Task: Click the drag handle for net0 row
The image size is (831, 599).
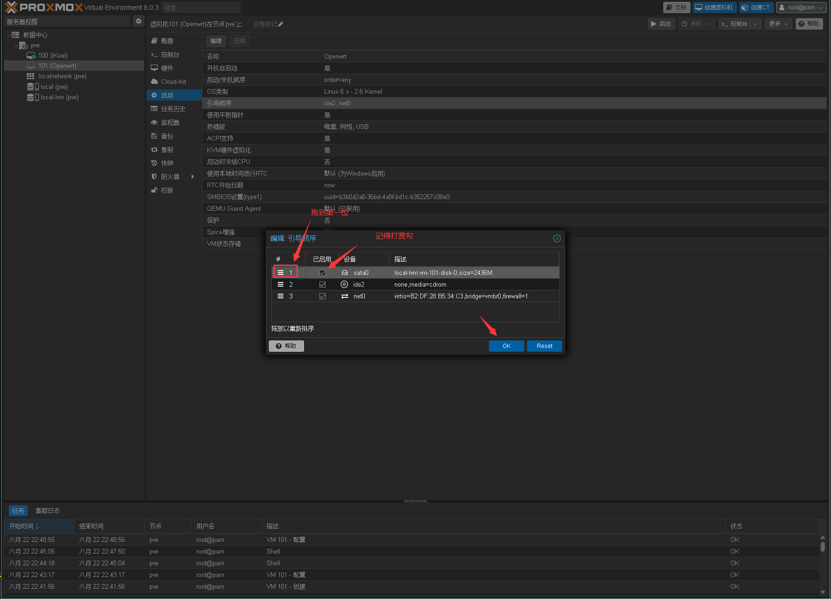Action: 281,296
